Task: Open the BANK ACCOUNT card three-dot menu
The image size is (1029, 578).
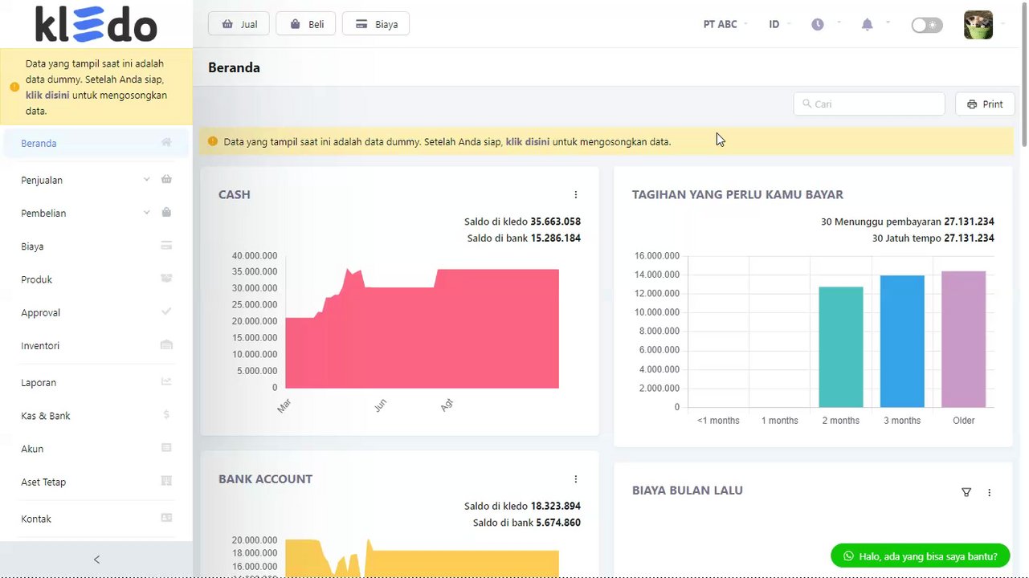Action: click(575, 479)
